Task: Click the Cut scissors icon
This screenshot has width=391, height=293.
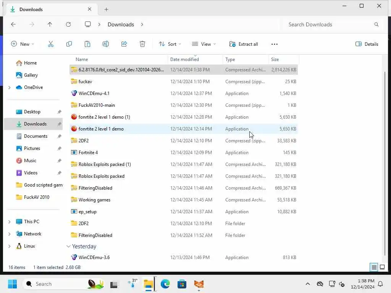Action: click(x=51, y=44)
